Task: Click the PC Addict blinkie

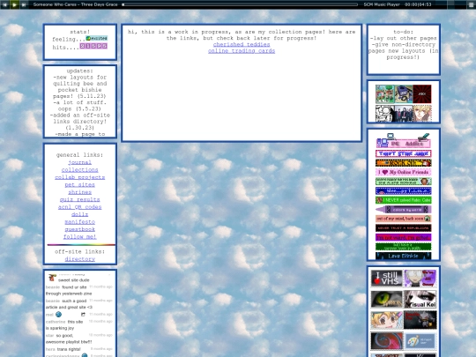Action: 404,141
